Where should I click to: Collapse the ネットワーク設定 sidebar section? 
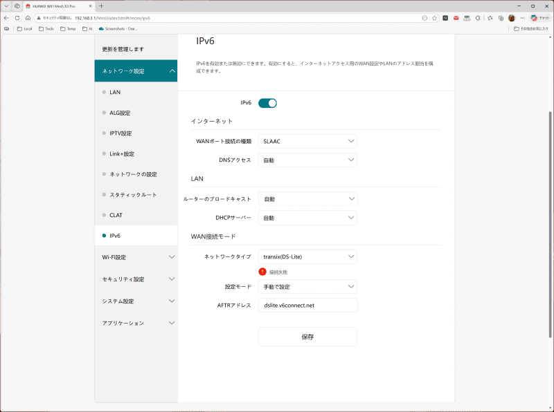(x=136, y=71)
